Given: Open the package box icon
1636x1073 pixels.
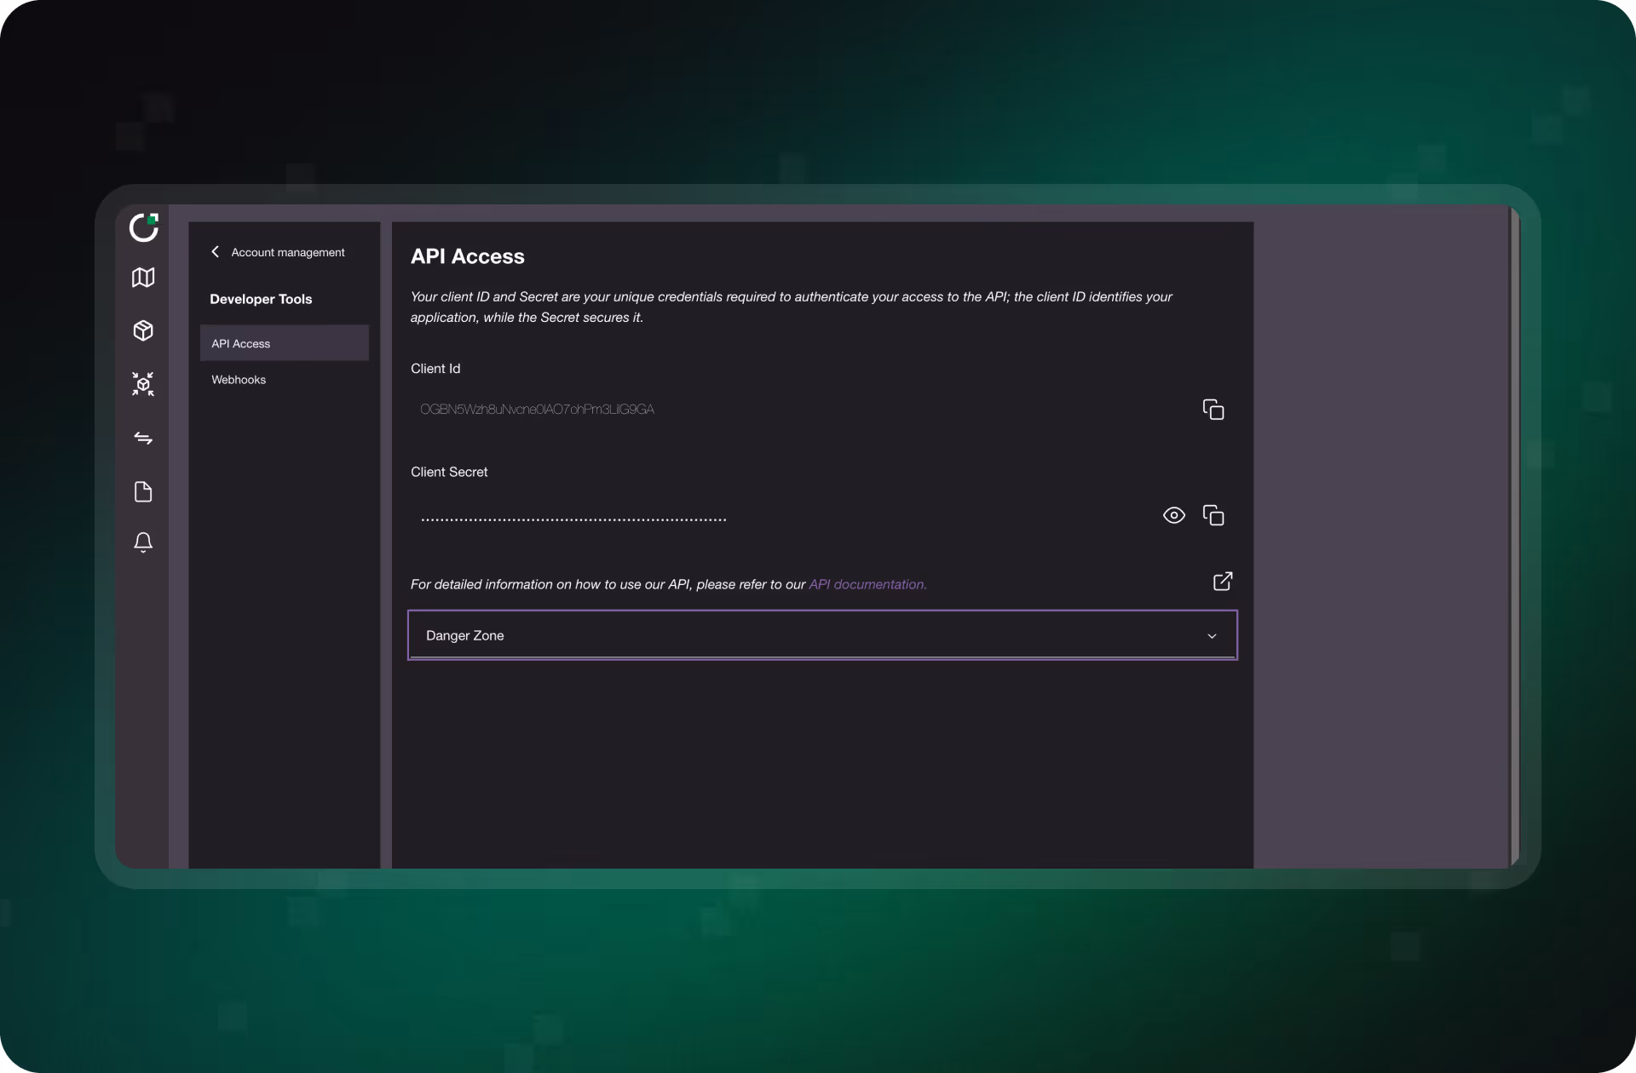Looking at the screenshot, I should pos(143,330).
